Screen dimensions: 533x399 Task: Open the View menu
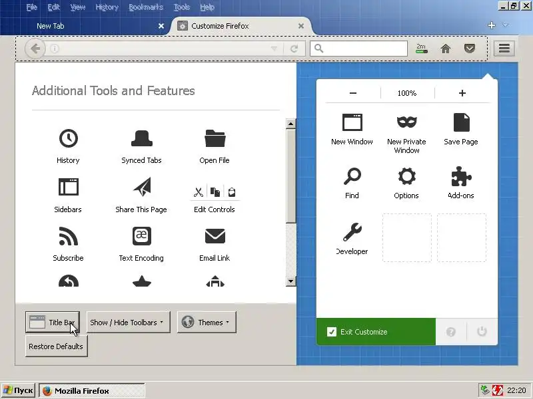(x=78, y=7)
